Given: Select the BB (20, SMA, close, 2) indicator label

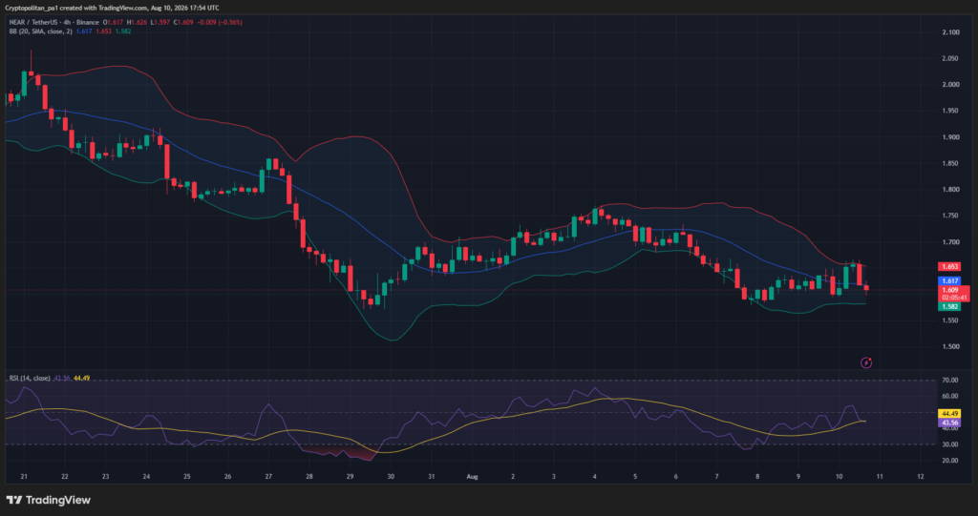Looking at the screenshot, I should point(40,31).
